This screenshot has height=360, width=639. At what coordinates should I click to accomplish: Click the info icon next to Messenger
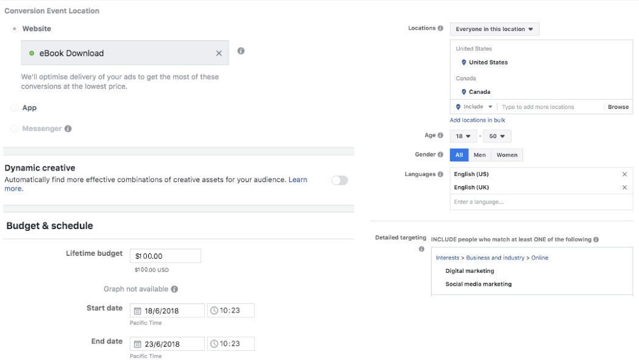[68, 129]
